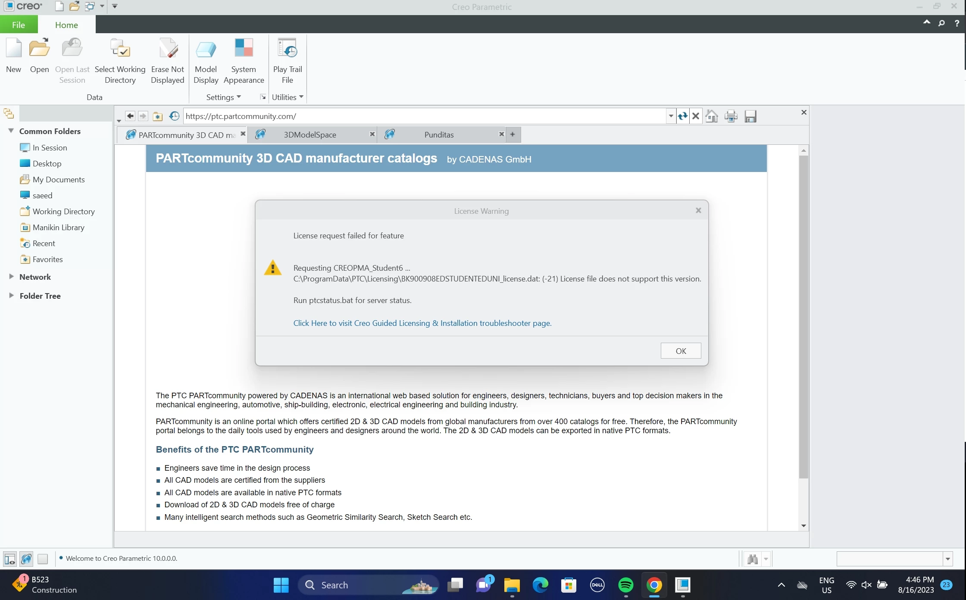This screenshot has height=600, width=966.
Task: Open the File menu
Action: [19, 25]
